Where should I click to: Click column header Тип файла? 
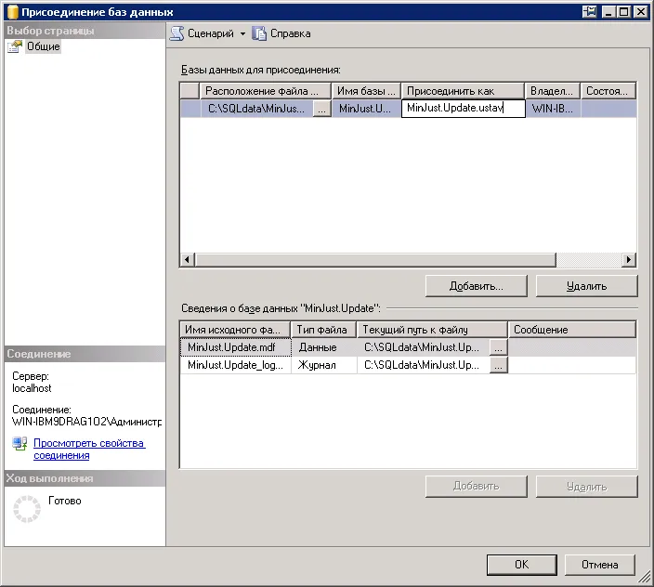[x=323, y=330]
